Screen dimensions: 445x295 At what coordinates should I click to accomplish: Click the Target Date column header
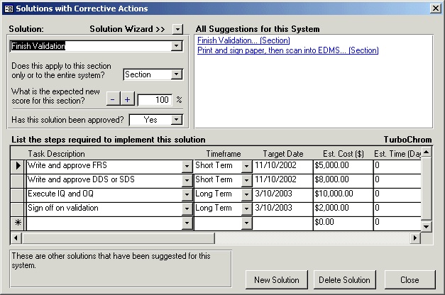click(282, 153)
